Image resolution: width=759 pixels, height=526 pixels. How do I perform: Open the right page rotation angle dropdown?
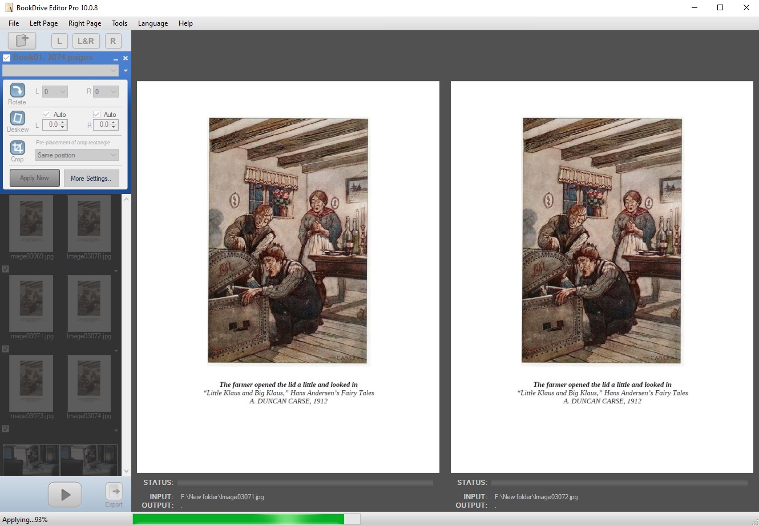pos(106,91)
